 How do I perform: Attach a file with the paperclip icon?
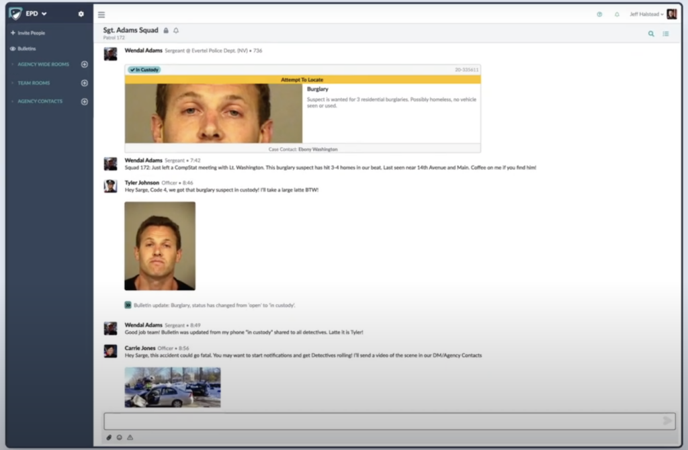tap(110, 437)
